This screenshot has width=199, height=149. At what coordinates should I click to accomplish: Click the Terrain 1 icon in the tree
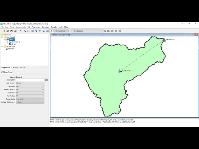click(x=7, y=49)
